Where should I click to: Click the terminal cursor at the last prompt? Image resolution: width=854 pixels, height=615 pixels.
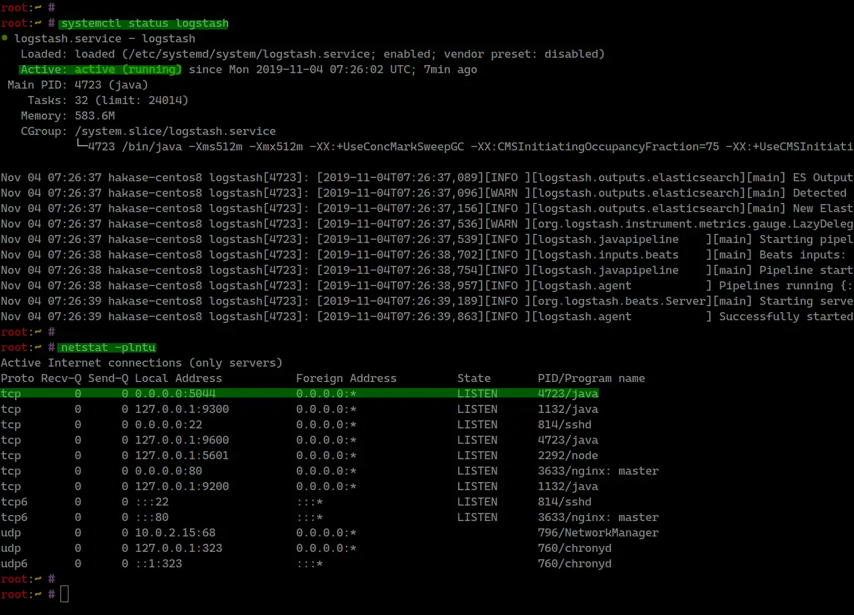64,594
